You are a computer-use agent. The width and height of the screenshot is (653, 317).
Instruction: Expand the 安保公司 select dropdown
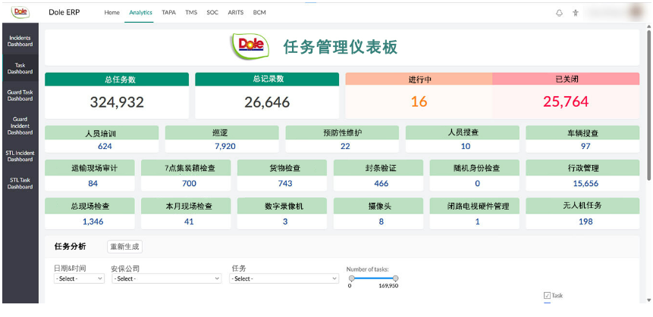(x=166, y=278)
